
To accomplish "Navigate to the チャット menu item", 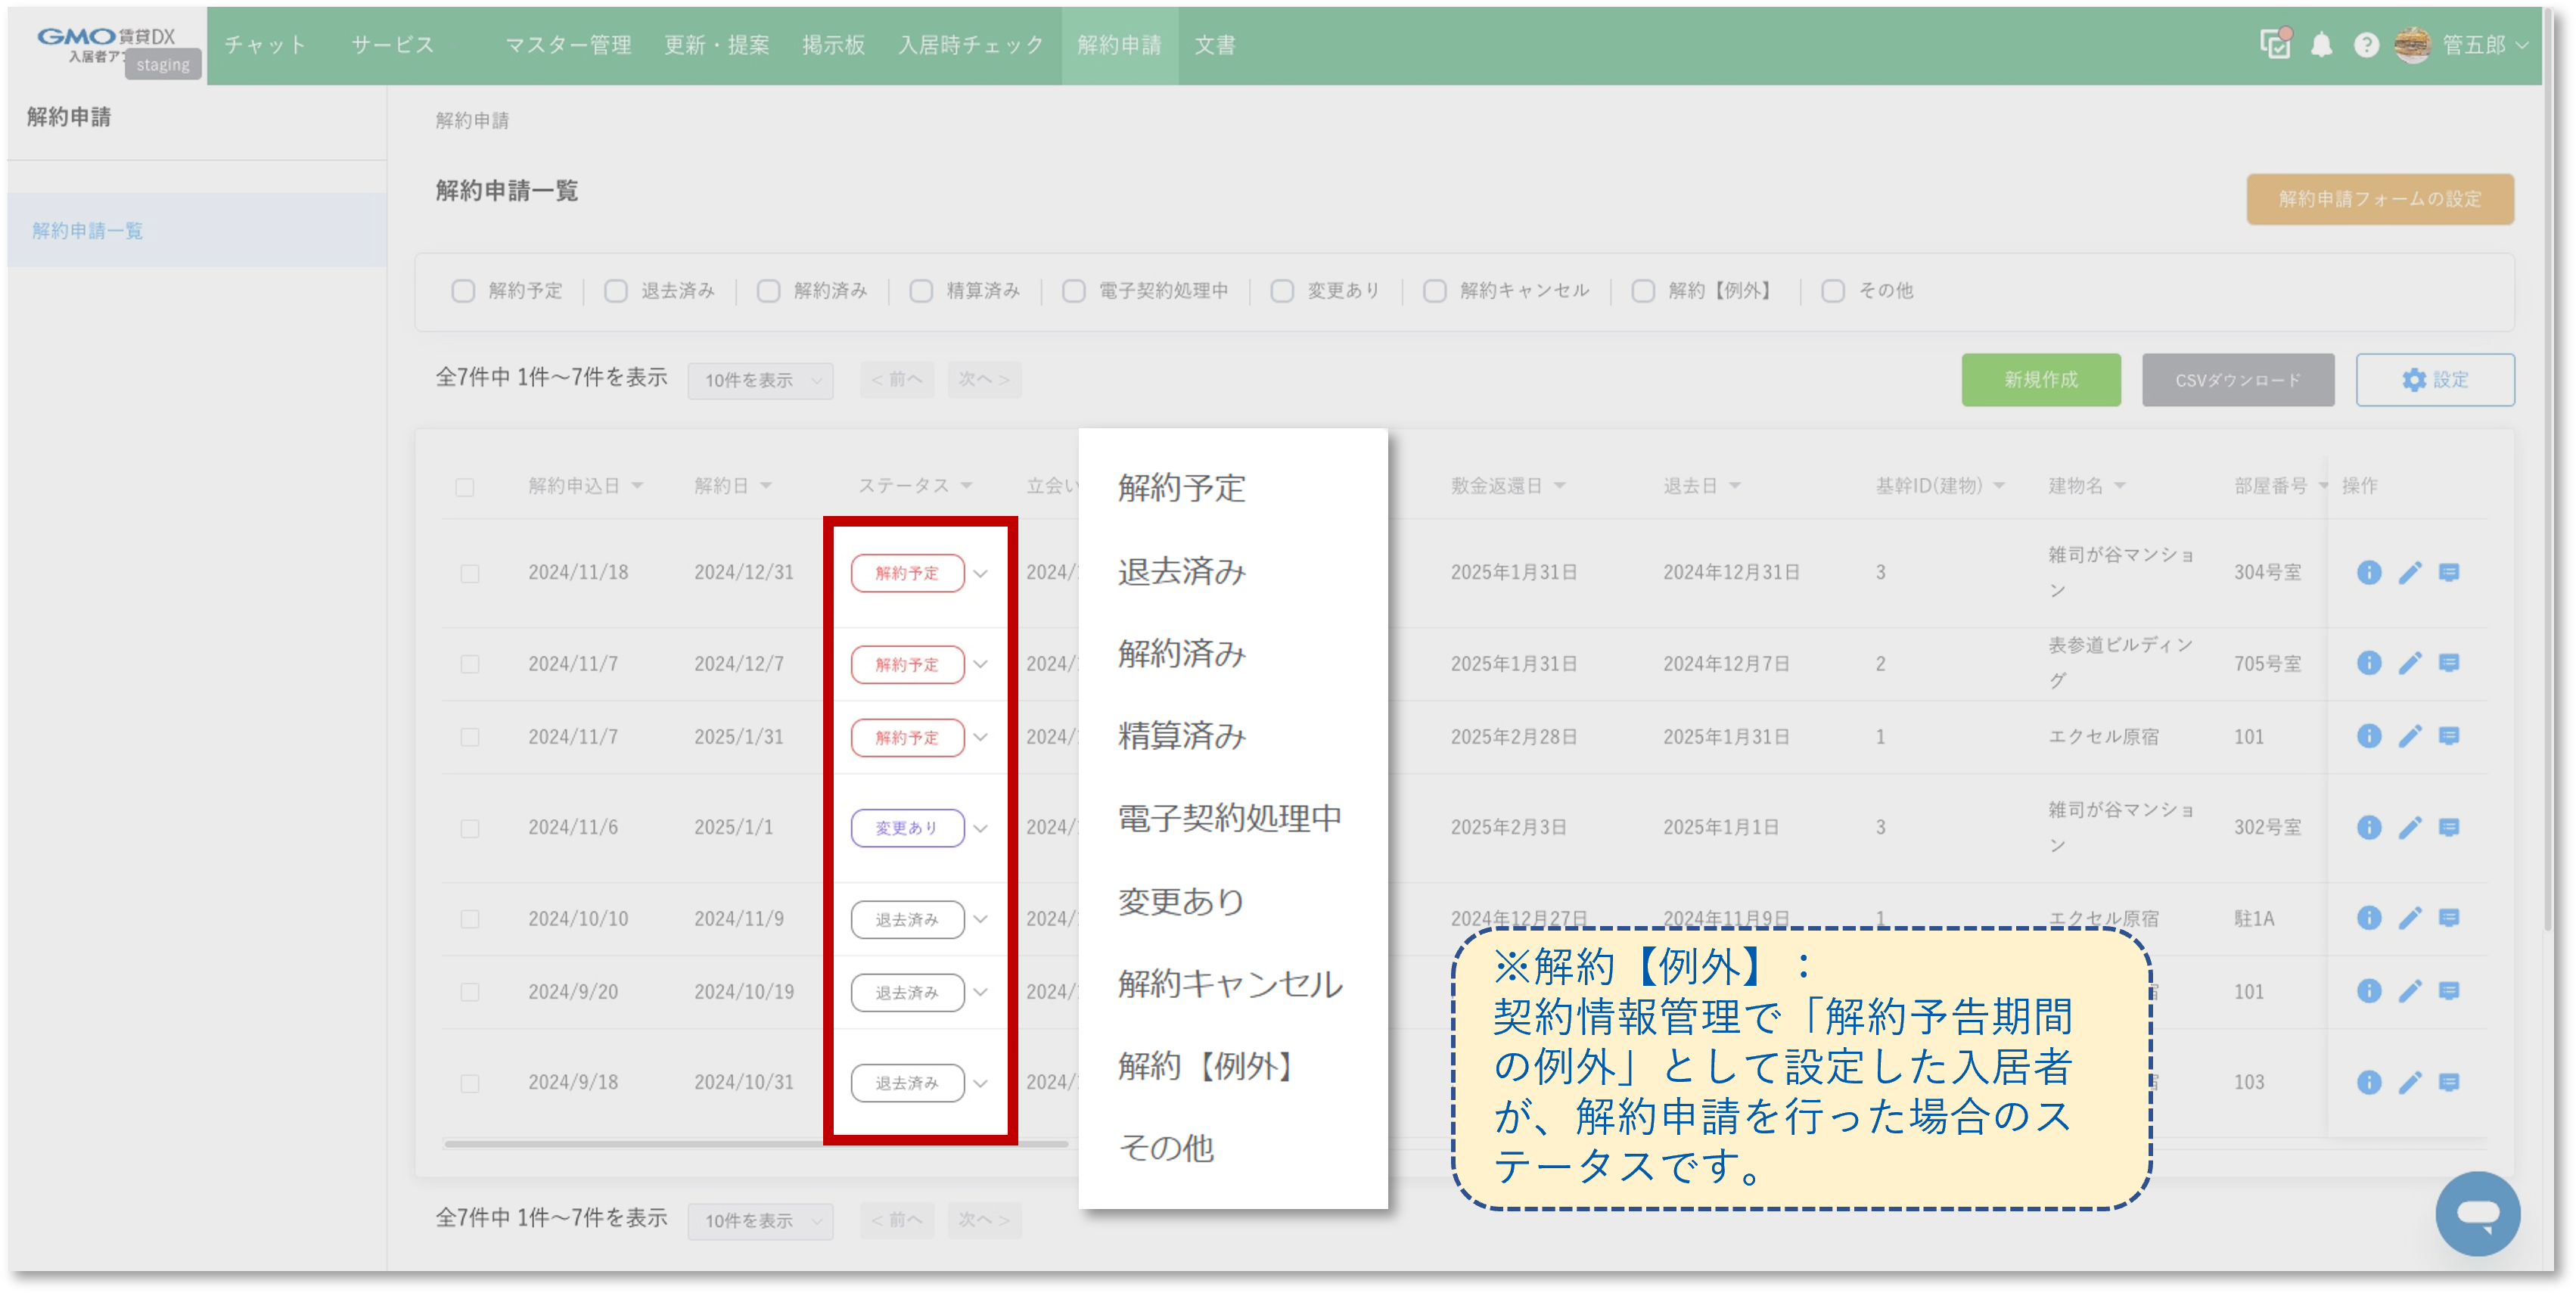I will (x=264, y=44).
